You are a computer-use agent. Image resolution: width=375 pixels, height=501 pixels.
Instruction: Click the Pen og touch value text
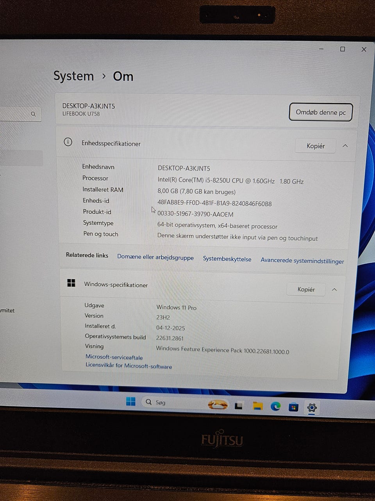[x=237, y=238]
